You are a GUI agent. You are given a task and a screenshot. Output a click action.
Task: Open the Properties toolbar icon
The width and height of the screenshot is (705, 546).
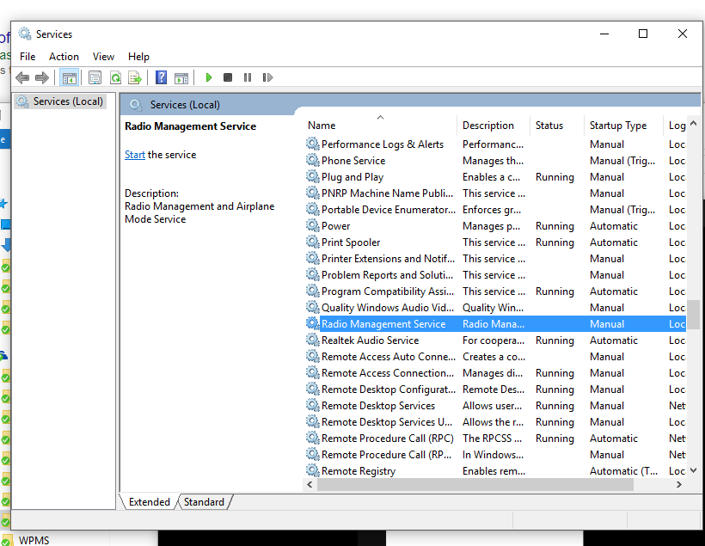(x=95, y=77)
